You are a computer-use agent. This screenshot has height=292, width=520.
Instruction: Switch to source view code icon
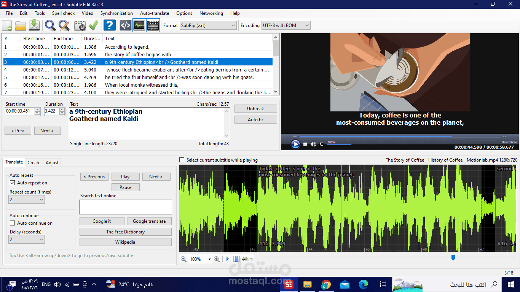(x=126, y=25)
